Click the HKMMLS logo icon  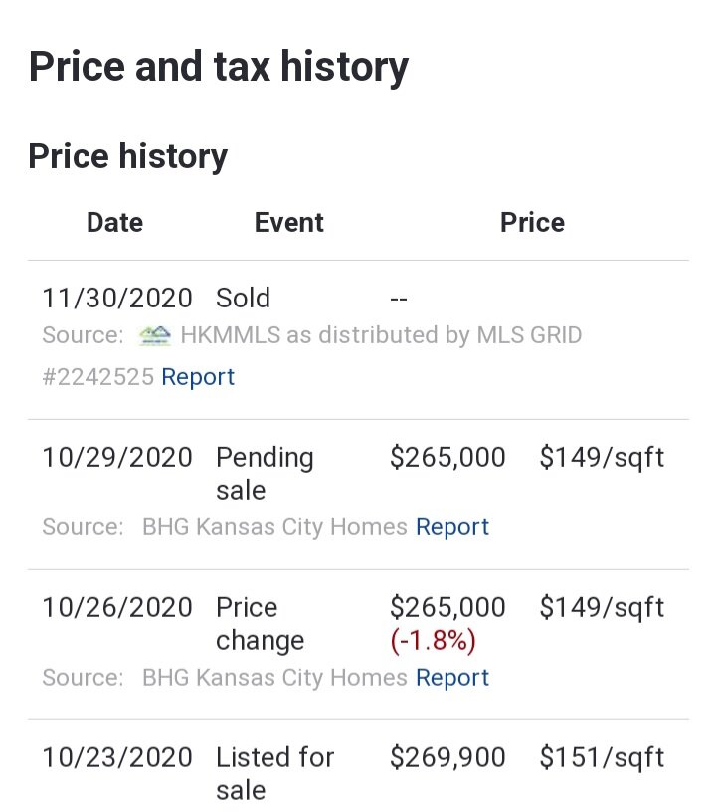coord(155,335)
